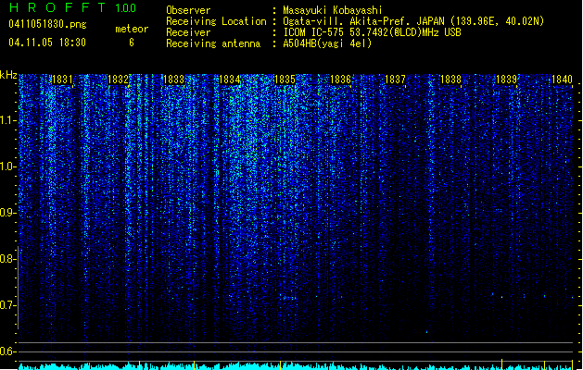Click the meteor label
Image resolution: width=583 pixels, height=370 pixels.
[132, 29]
